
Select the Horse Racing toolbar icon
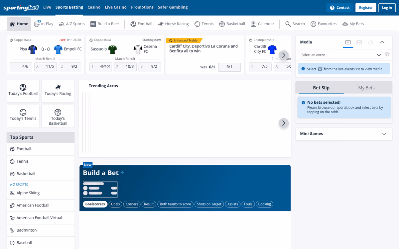(161, 24)
